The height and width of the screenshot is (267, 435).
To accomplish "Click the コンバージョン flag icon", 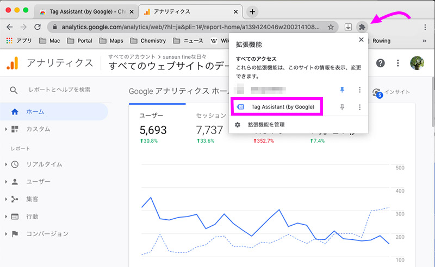I will 15,234.
